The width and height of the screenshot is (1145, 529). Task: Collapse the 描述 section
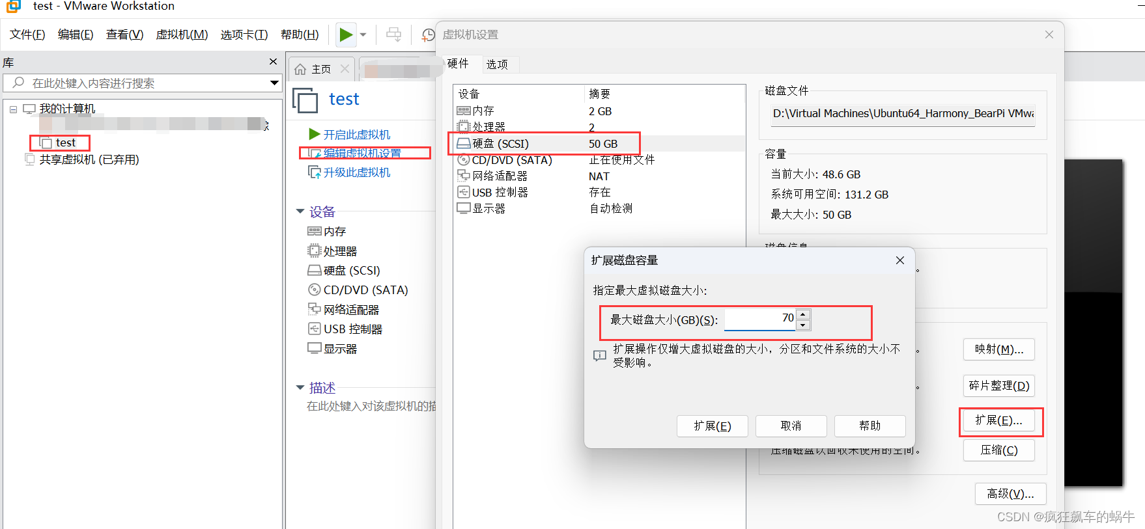point(300,388)
